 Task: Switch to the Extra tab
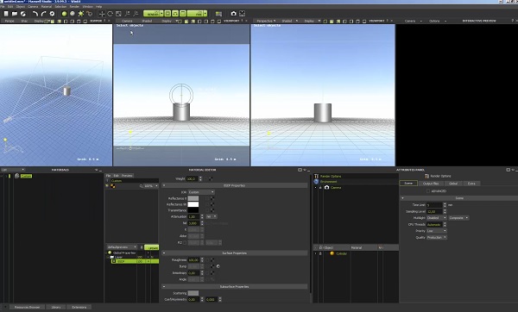click(x=471, y=184)
